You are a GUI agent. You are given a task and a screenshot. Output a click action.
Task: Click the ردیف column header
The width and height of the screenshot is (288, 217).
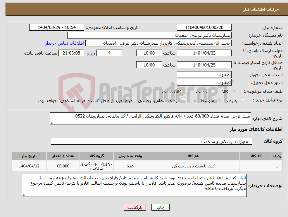point(277,156)
